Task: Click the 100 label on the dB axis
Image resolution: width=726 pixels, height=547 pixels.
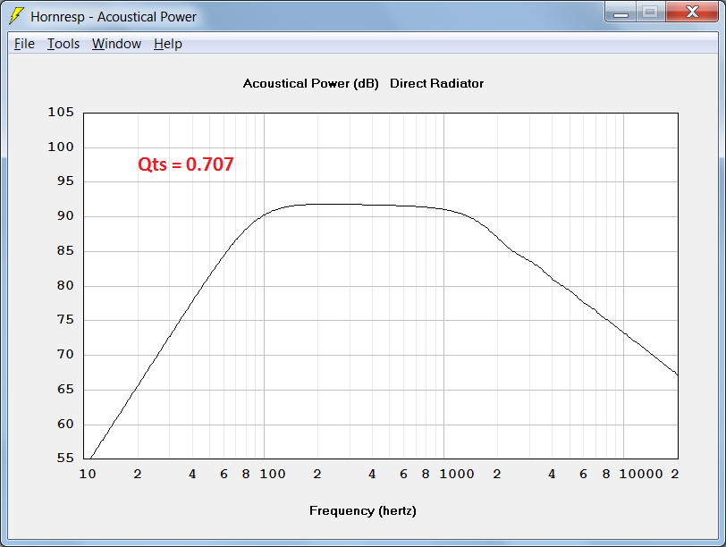Action: (61, 147)
